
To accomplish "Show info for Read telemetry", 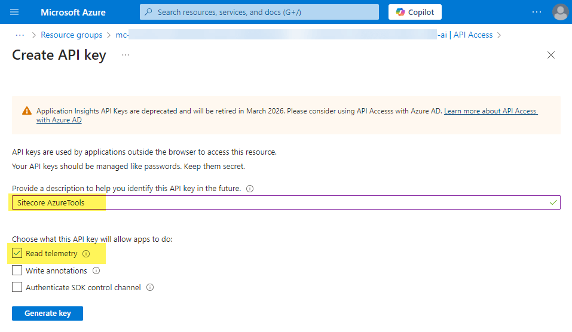I will [86, 254].
